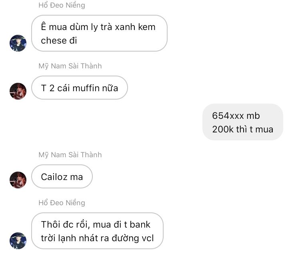Tap the 'Mỹ Nam Sài Thành' name above 'Cailoz ma'

70,155
